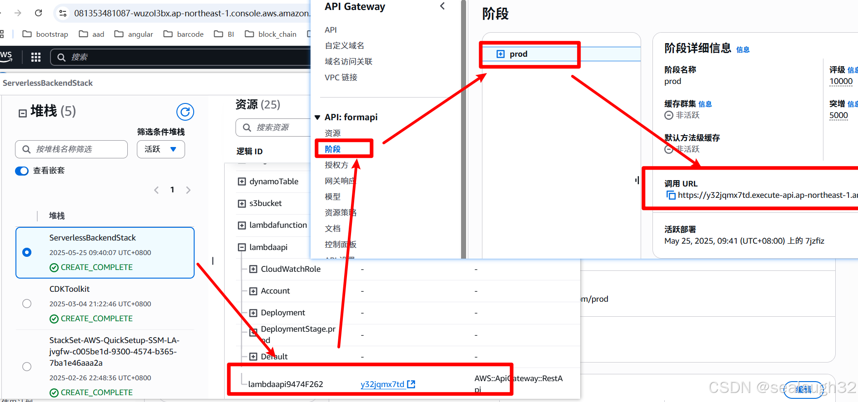The image size is (858, 402).
Task: Expand the prod stage tree node
Action: pyautogui.click(x=501, y=54)
